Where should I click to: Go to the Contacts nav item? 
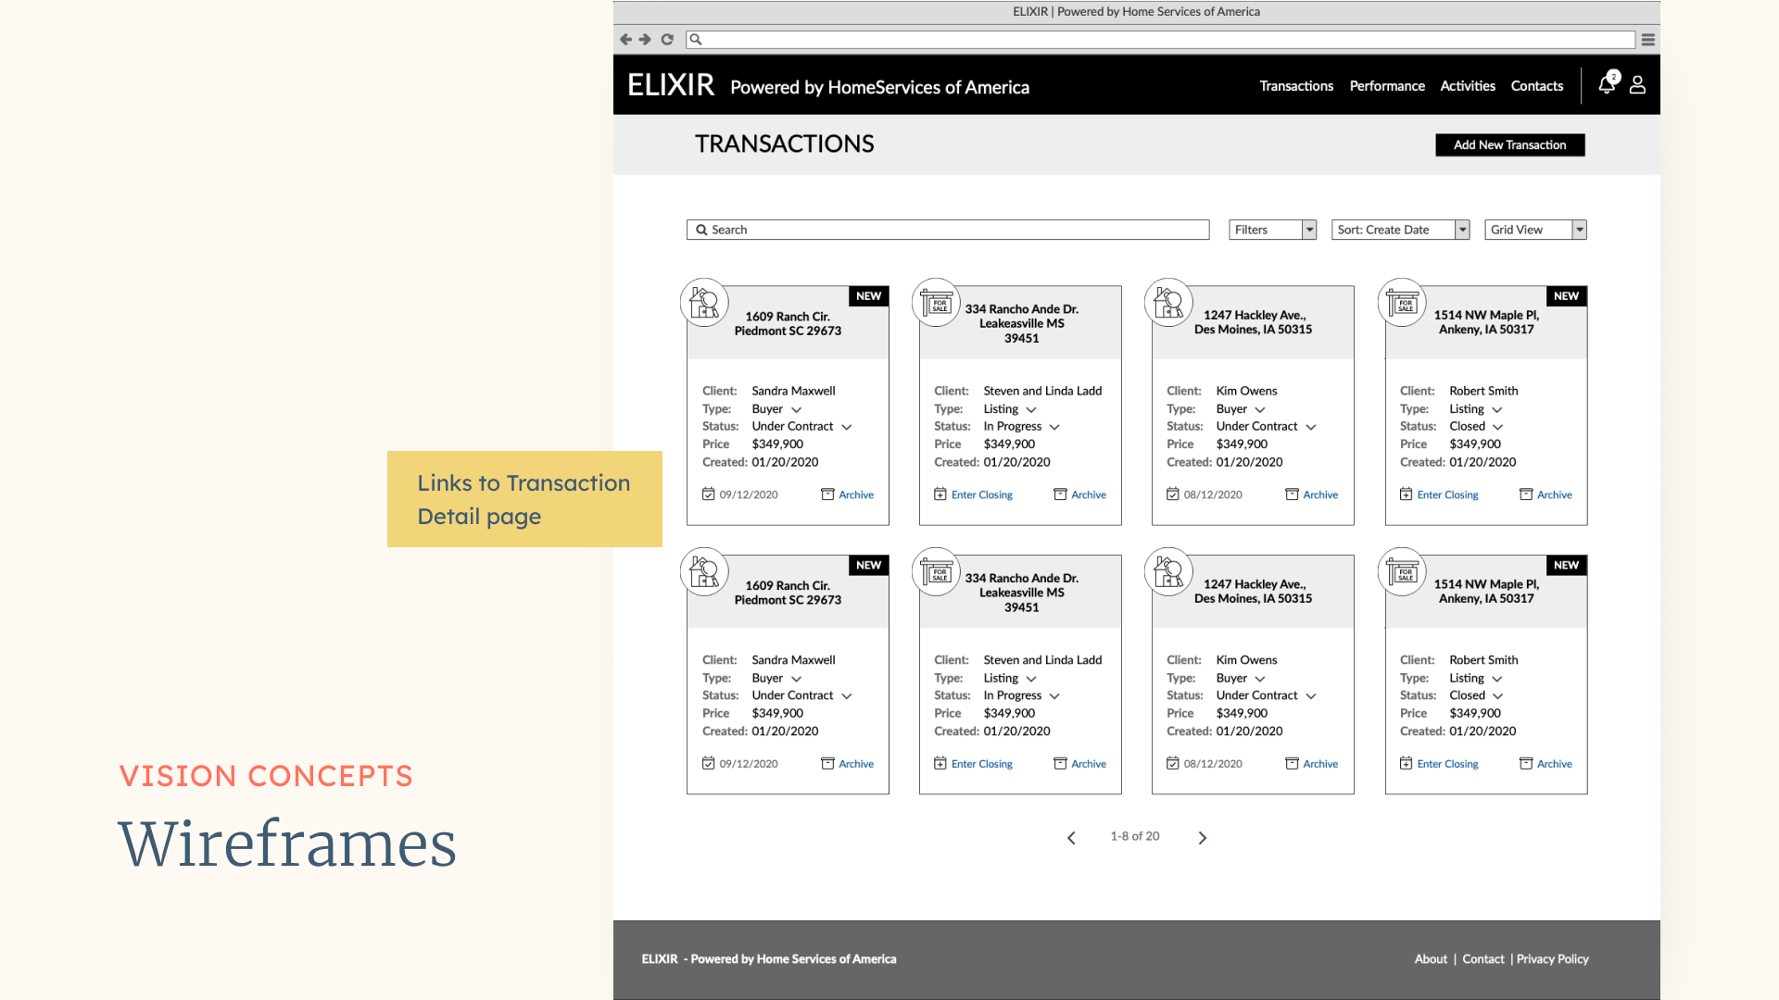coord(1536,86)
